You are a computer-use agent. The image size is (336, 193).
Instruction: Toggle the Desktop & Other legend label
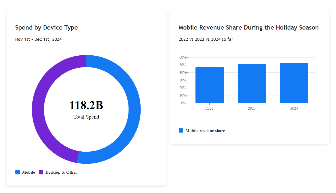click(x=61, y=172)
